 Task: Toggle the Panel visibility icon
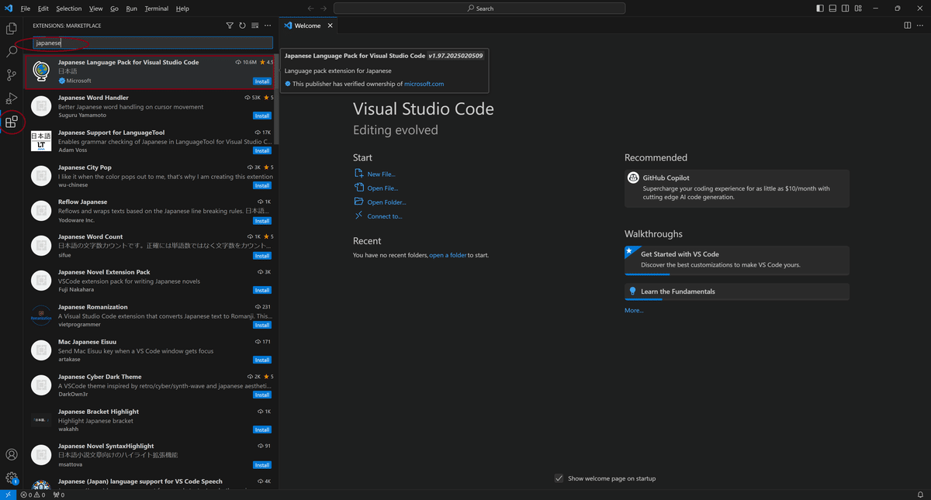click(x=832, y=8)
